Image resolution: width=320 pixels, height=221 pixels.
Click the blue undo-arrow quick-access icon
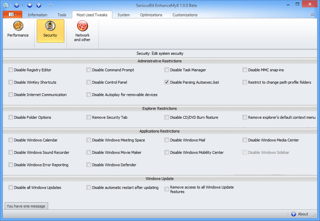tap(30, 5)
